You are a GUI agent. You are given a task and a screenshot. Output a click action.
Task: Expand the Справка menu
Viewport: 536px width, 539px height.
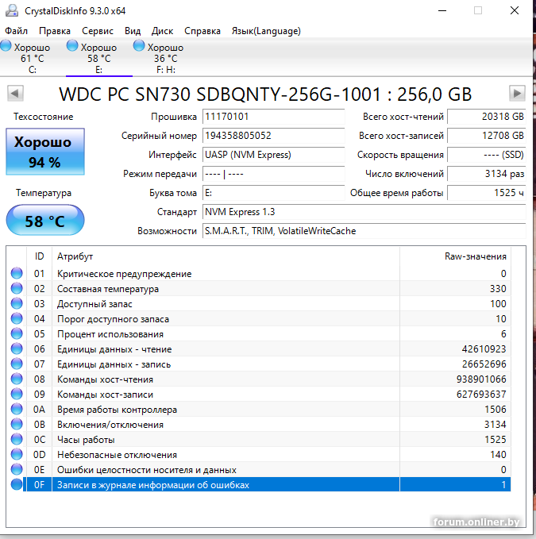202,31
